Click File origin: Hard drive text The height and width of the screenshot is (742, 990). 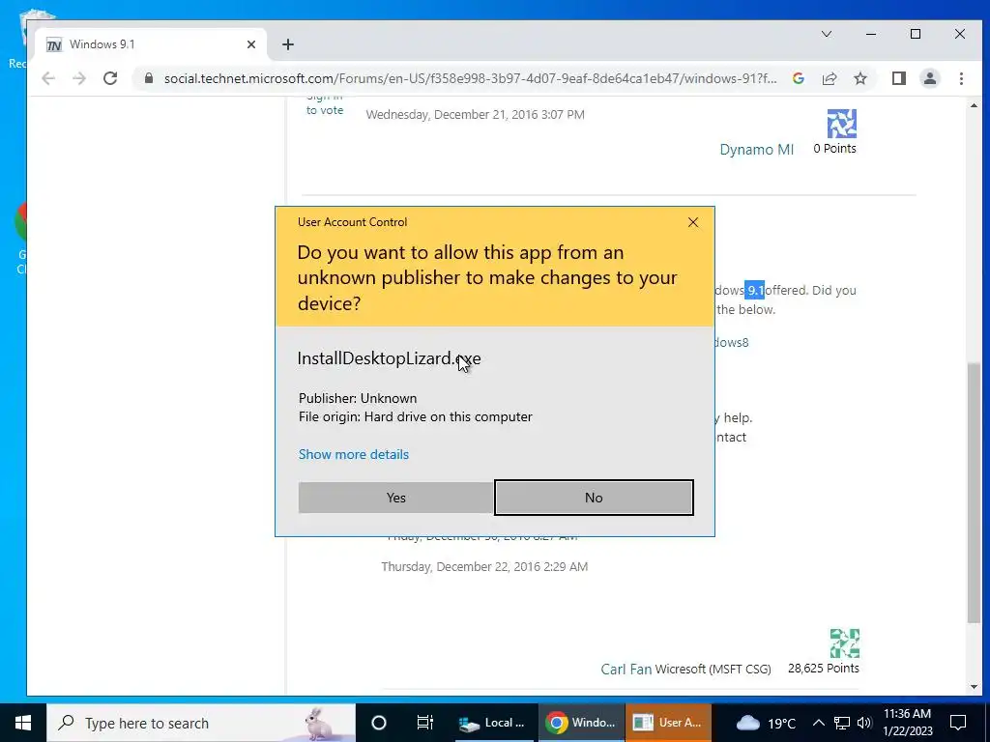(416, 416)
